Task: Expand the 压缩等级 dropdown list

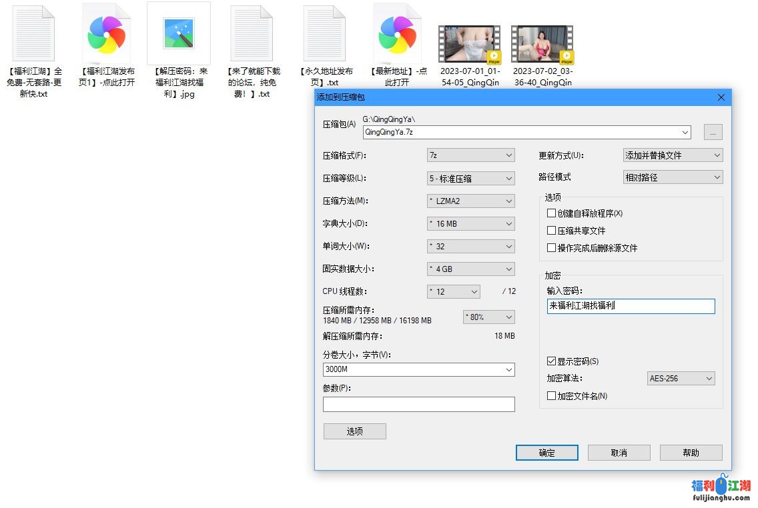Action: point(471,179)
